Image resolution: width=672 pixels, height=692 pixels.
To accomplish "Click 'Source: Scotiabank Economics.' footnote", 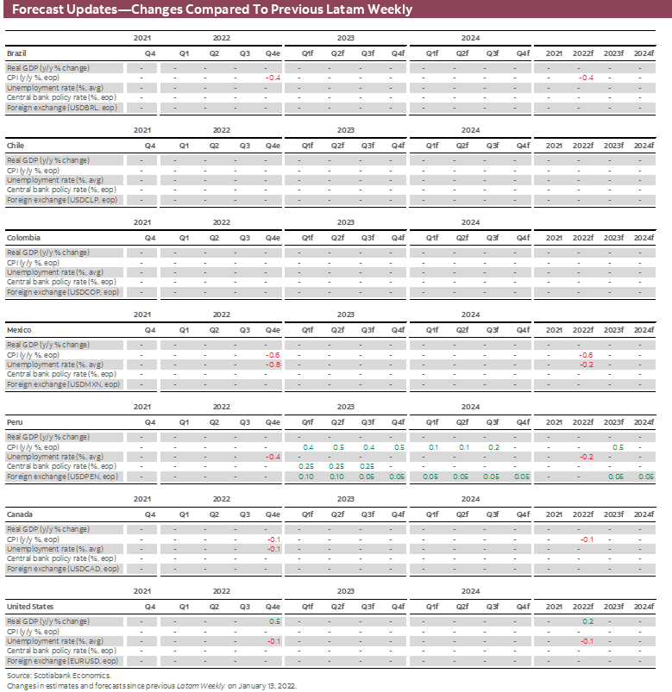I will click(59, 676).
